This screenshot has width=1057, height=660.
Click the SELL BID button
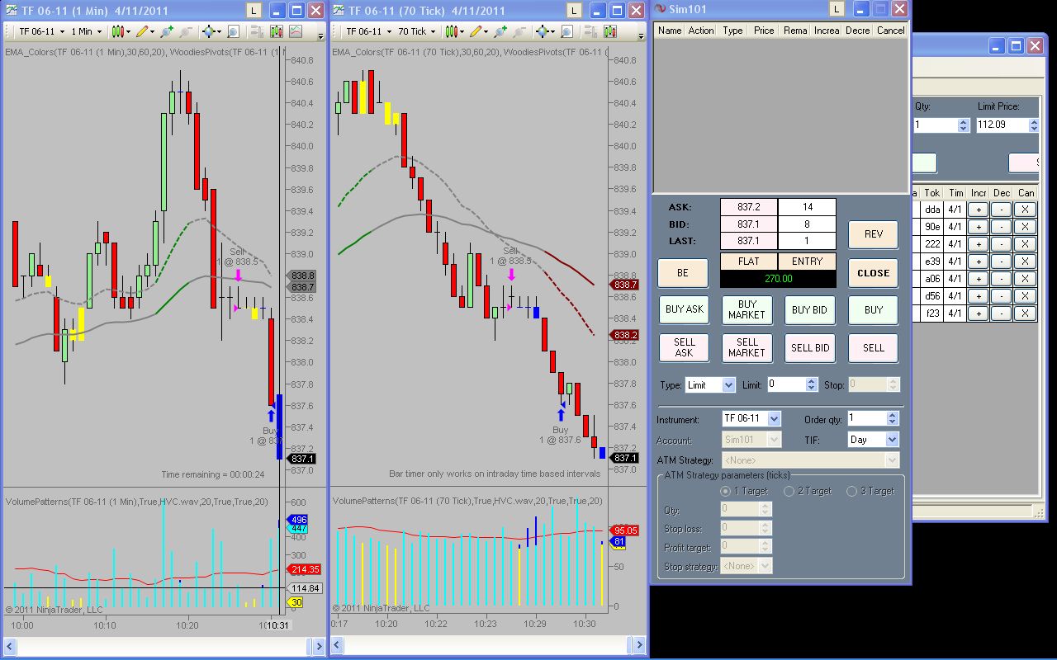[810, 348]
